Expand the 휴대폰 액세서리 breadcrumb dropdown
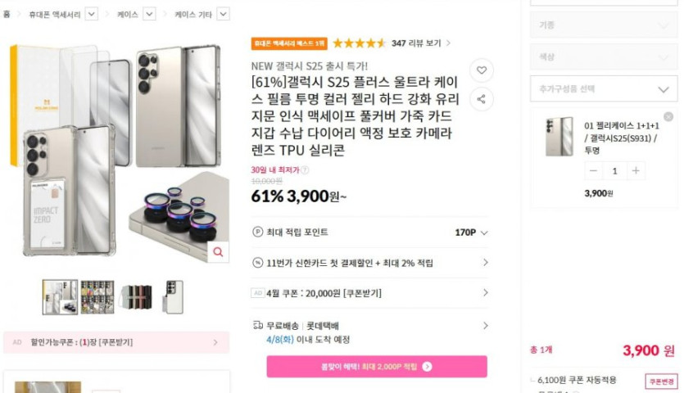Viewport: 684px width, 393px height. point(91,14)
